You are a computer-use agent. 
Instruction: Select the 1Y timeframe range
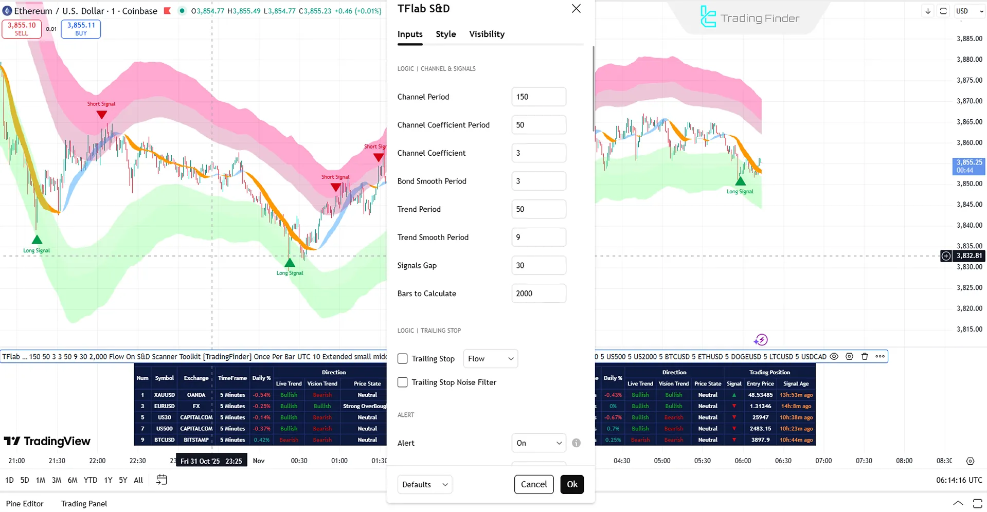(108, 480)
